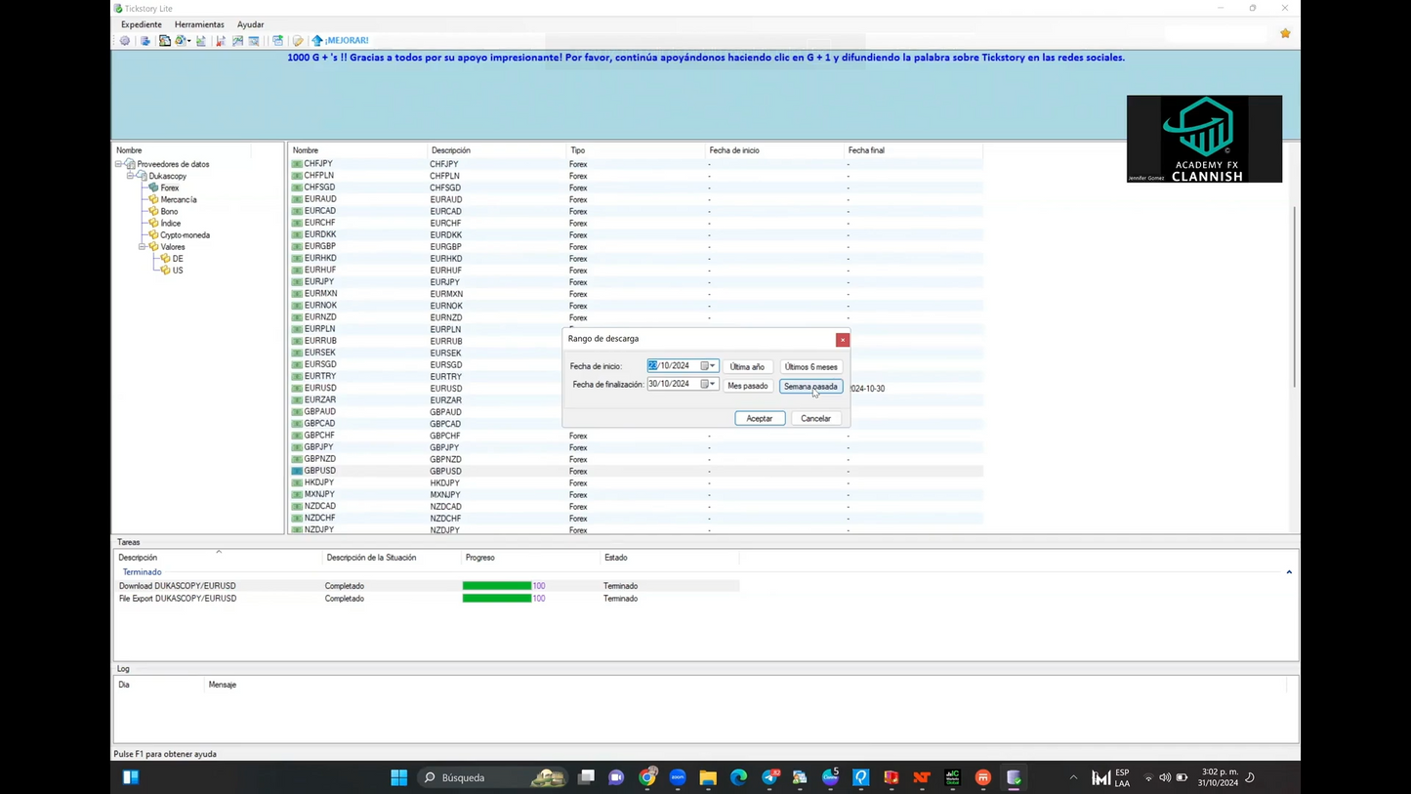
Task: Click the toolbar icon with red X
Action: (x=221, y=41)
